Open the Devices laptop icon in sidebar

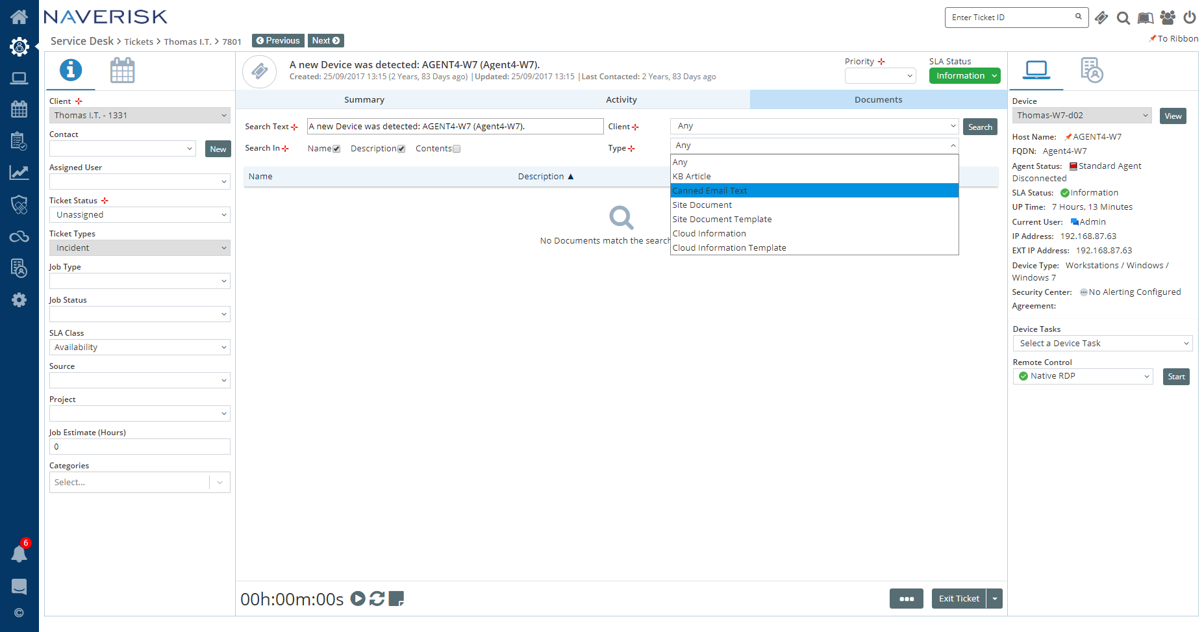[x=19, y=79]
